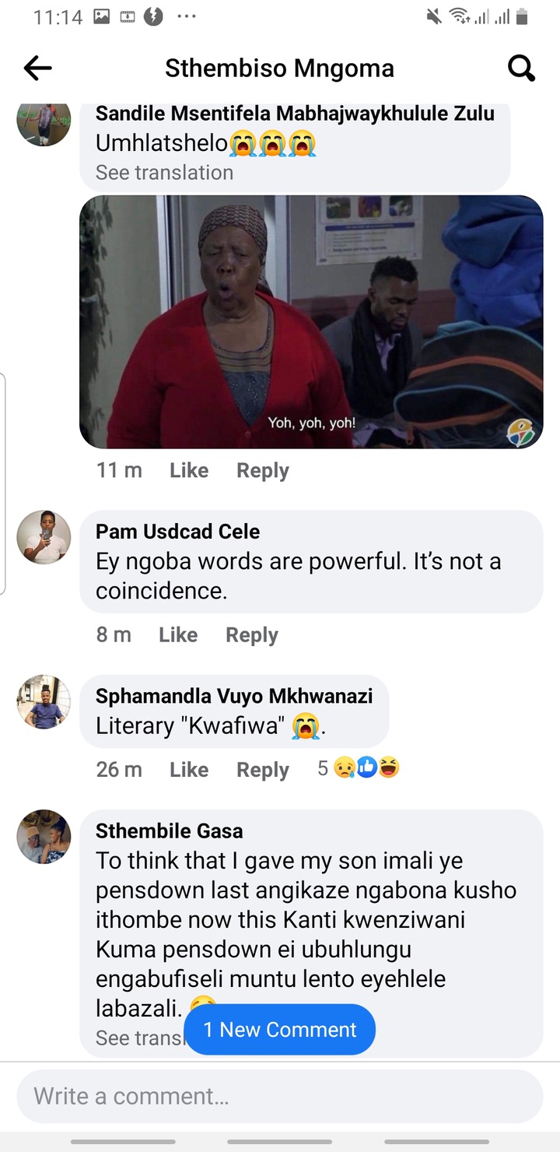Open Sthembile Gasa's profile name link
Screen dimensions: 560x1152
tap(169, 831)
